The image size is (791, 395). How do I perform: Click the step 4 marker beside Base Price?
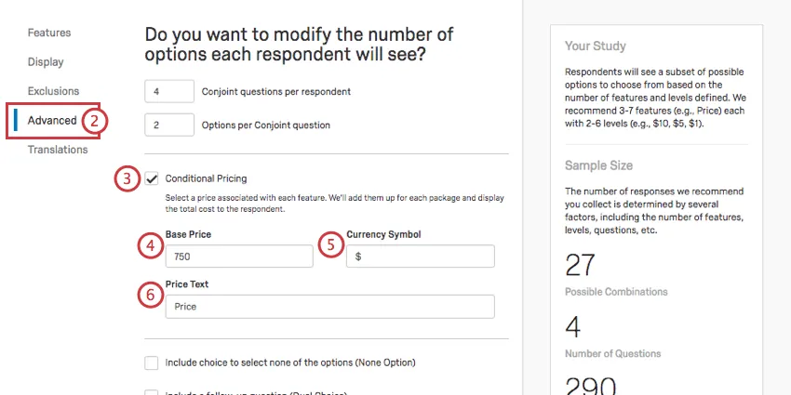(x=149, y=245)
